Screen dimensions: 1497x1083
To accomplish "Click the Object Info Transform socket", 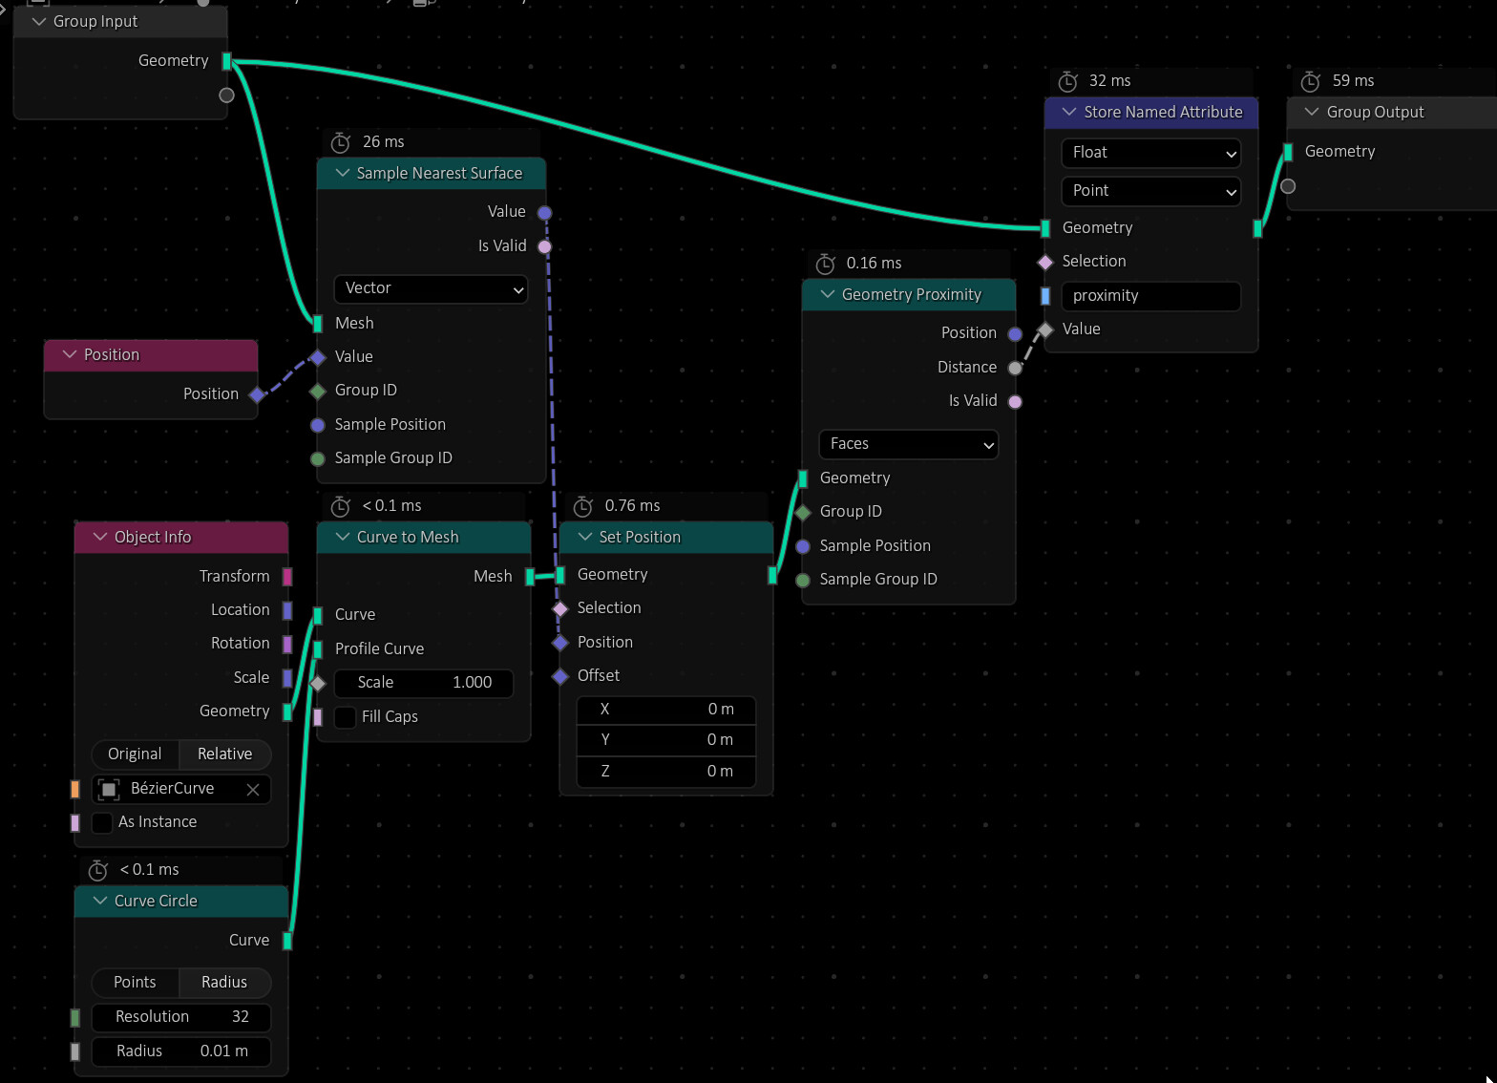I will point(287,577).
